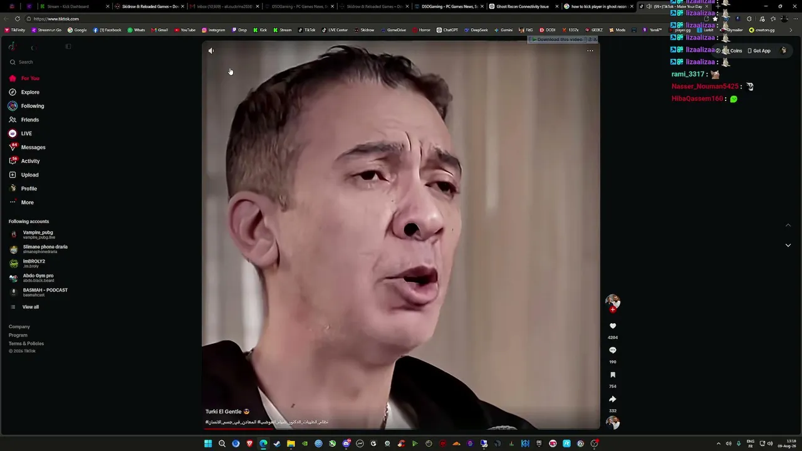Open the Kick bookmark
Viewport: 802px width, 451px height.
tap(259, 30)
